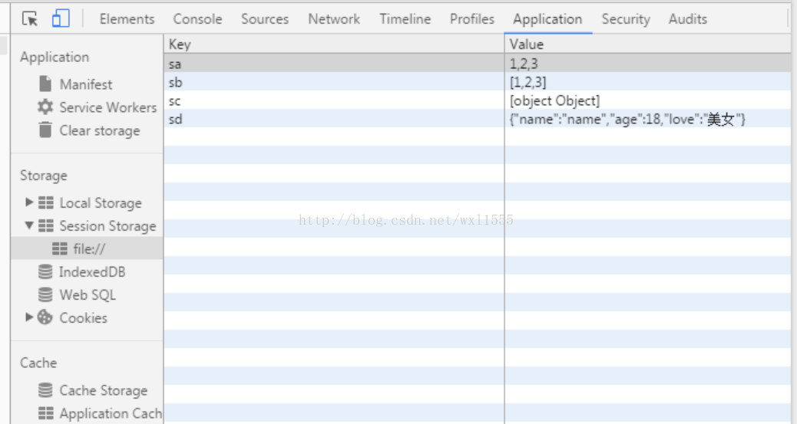Open the Profiles tab
The width and height of the screenshot is (797, 424).
(x=471, y=19)
